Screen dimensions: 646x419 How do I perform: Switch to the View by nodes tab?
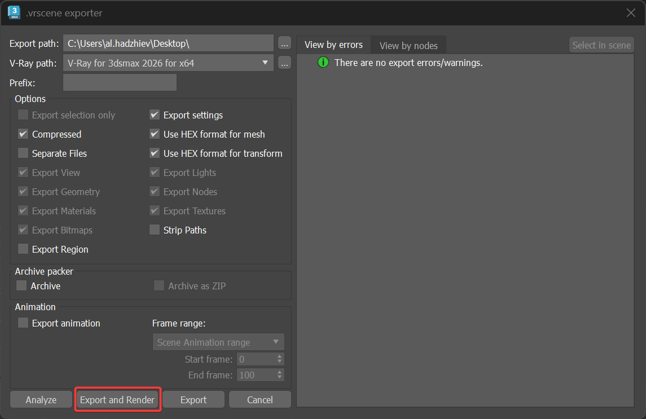tap(408, 45)
